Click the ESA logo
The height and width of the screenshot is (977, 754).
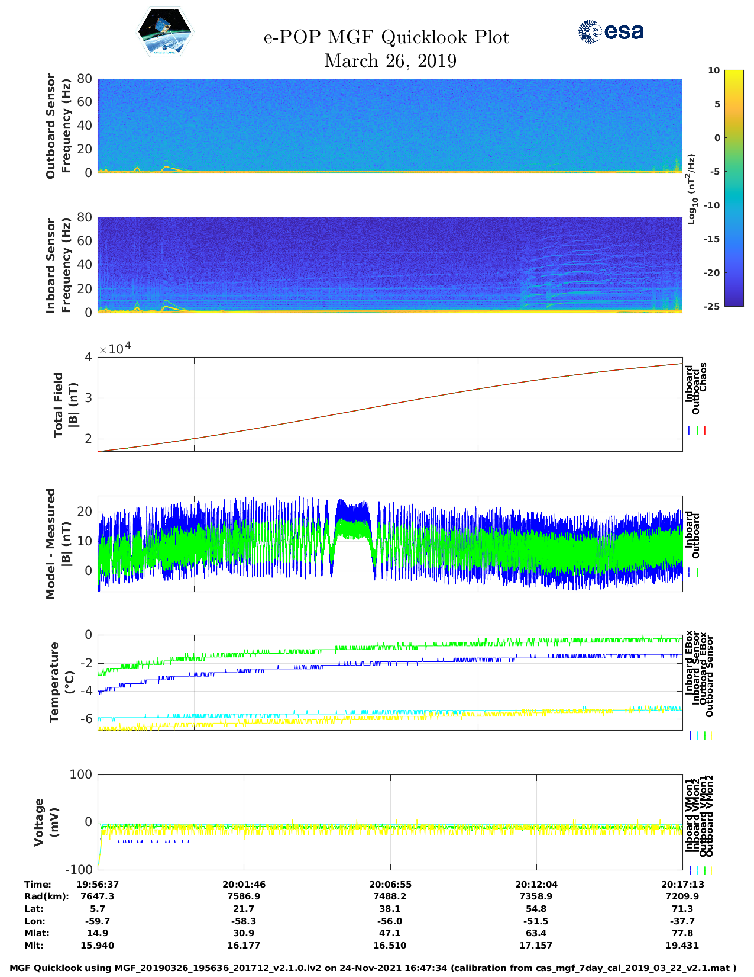[610, 31]
